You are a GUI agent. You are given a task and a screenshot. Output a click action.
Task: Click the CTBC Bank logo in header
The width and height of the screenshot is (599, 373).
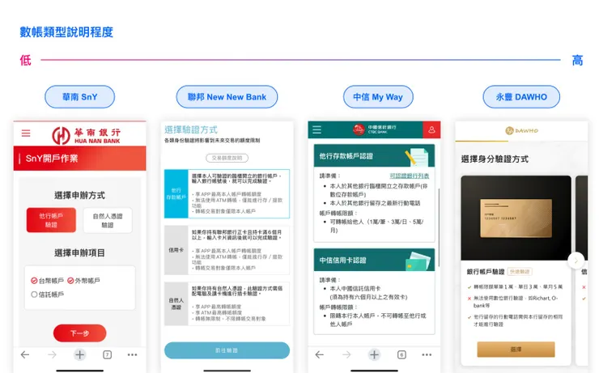point(374,129)
